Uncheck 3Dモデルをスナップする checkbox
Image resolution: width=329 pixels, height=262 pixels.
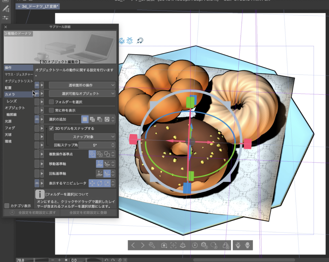51,128
